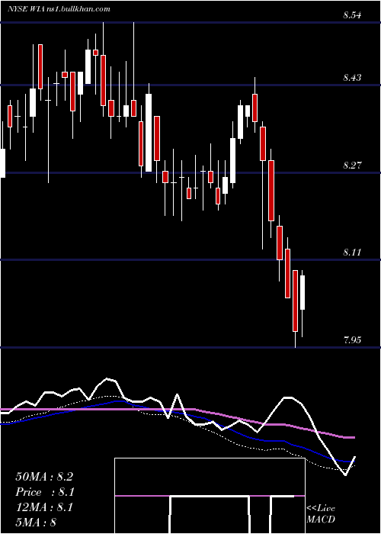381x534 pixels.
Task: Click the 8.11 price level label
Action: (x=352, y=253)
